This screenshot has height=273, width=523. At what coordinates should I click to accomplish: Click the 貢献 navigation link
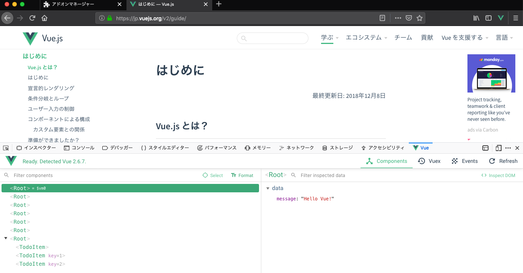(427, 37)
